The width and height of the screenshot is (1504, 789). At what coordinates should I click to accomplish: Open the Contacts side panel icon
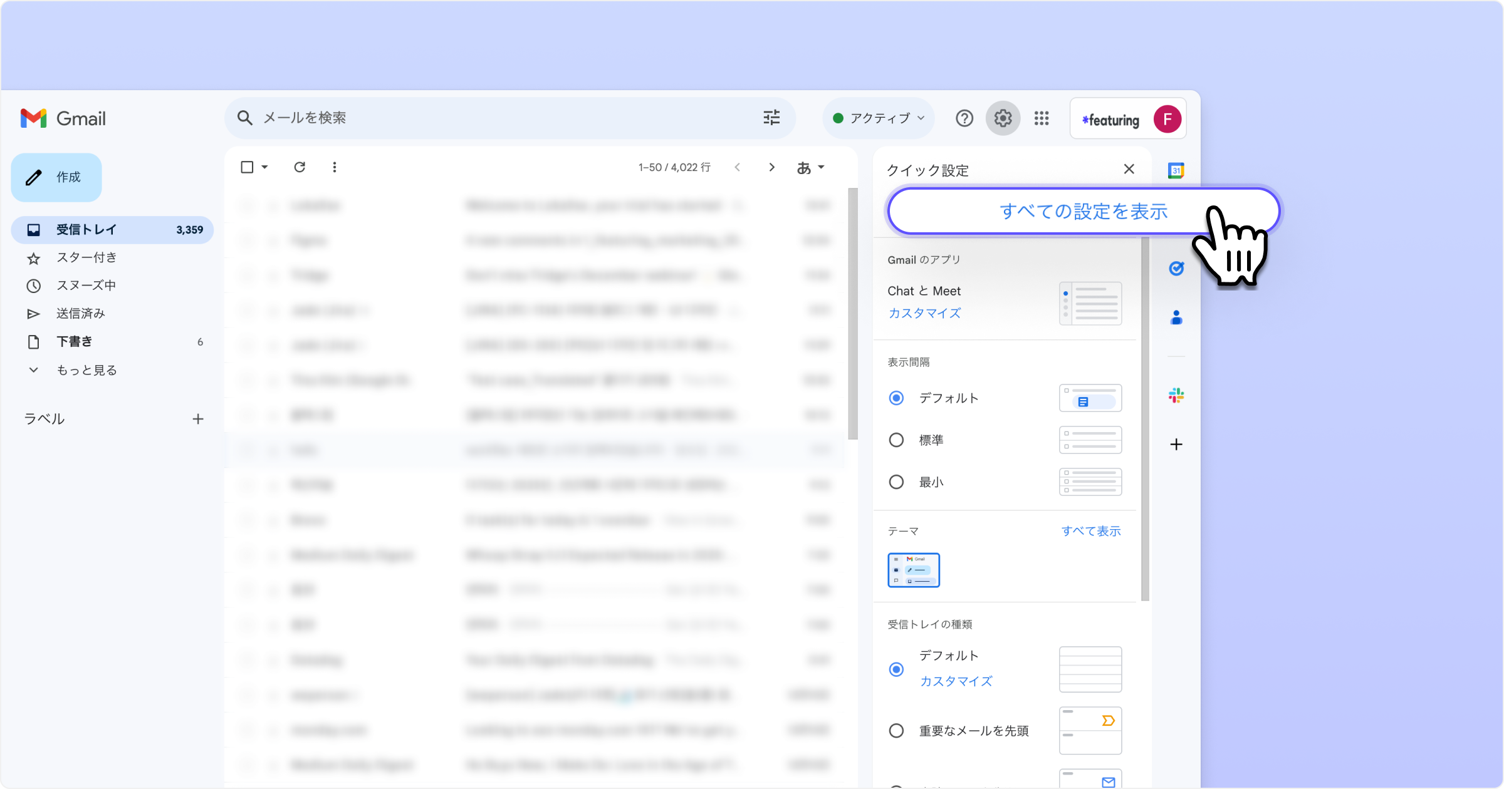tap(1176, 318)
